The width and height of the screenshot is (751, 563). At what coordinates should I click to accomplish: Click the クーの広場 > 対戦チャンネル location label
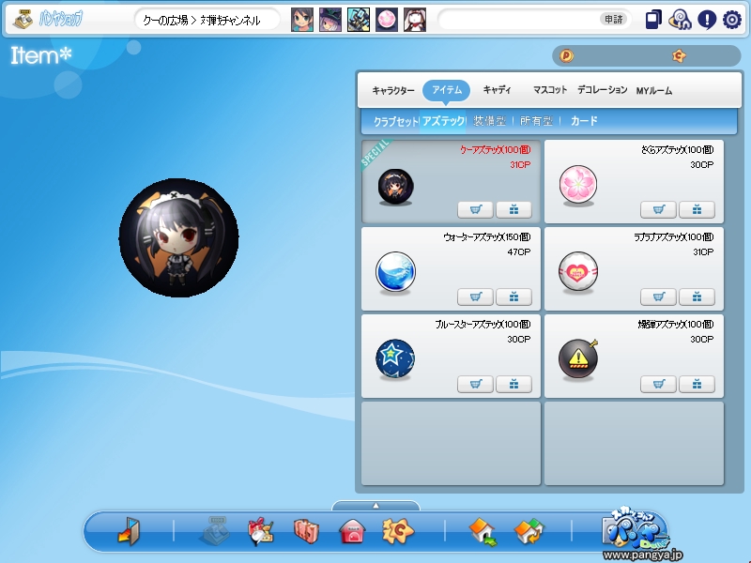click(201, 20)
